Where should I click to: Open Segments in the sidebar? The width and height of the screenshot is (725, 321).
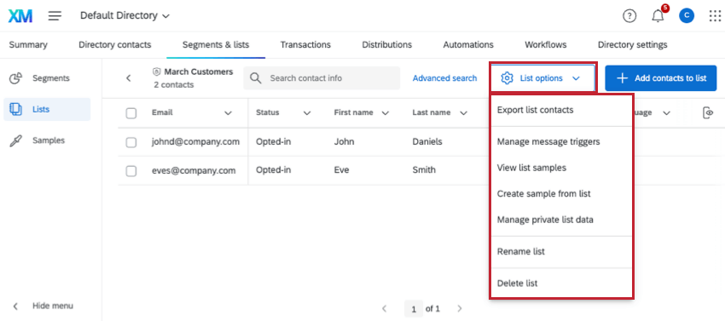pos(51,78)
